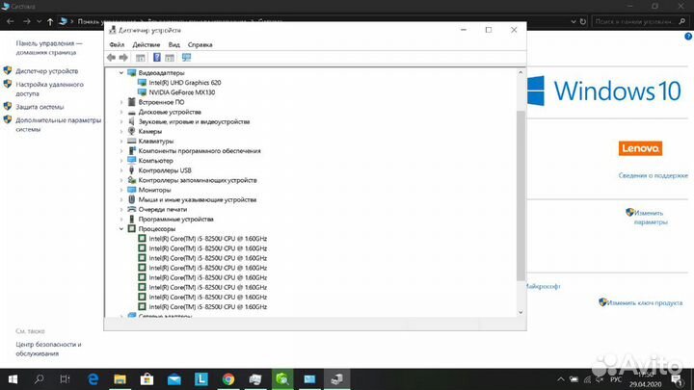Click the Back arrow in Device Manager toolbar
This screenshot has height=390, width=694.
[112, 58]
